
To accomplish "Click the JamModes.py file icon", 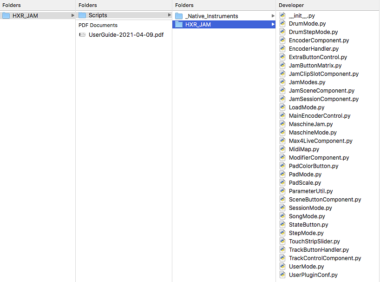I will (x=282, y=82).
